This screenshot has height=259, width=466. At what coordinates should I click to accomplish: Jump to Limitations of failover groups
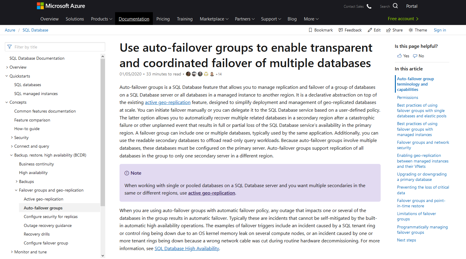click(416, 216)
